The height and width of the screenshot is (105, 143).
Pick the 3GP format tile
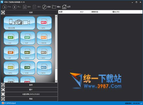(x=28, y=38)
